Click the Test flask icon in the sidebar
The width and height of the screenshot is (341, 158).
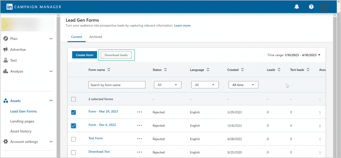click(x=6, y=60)
